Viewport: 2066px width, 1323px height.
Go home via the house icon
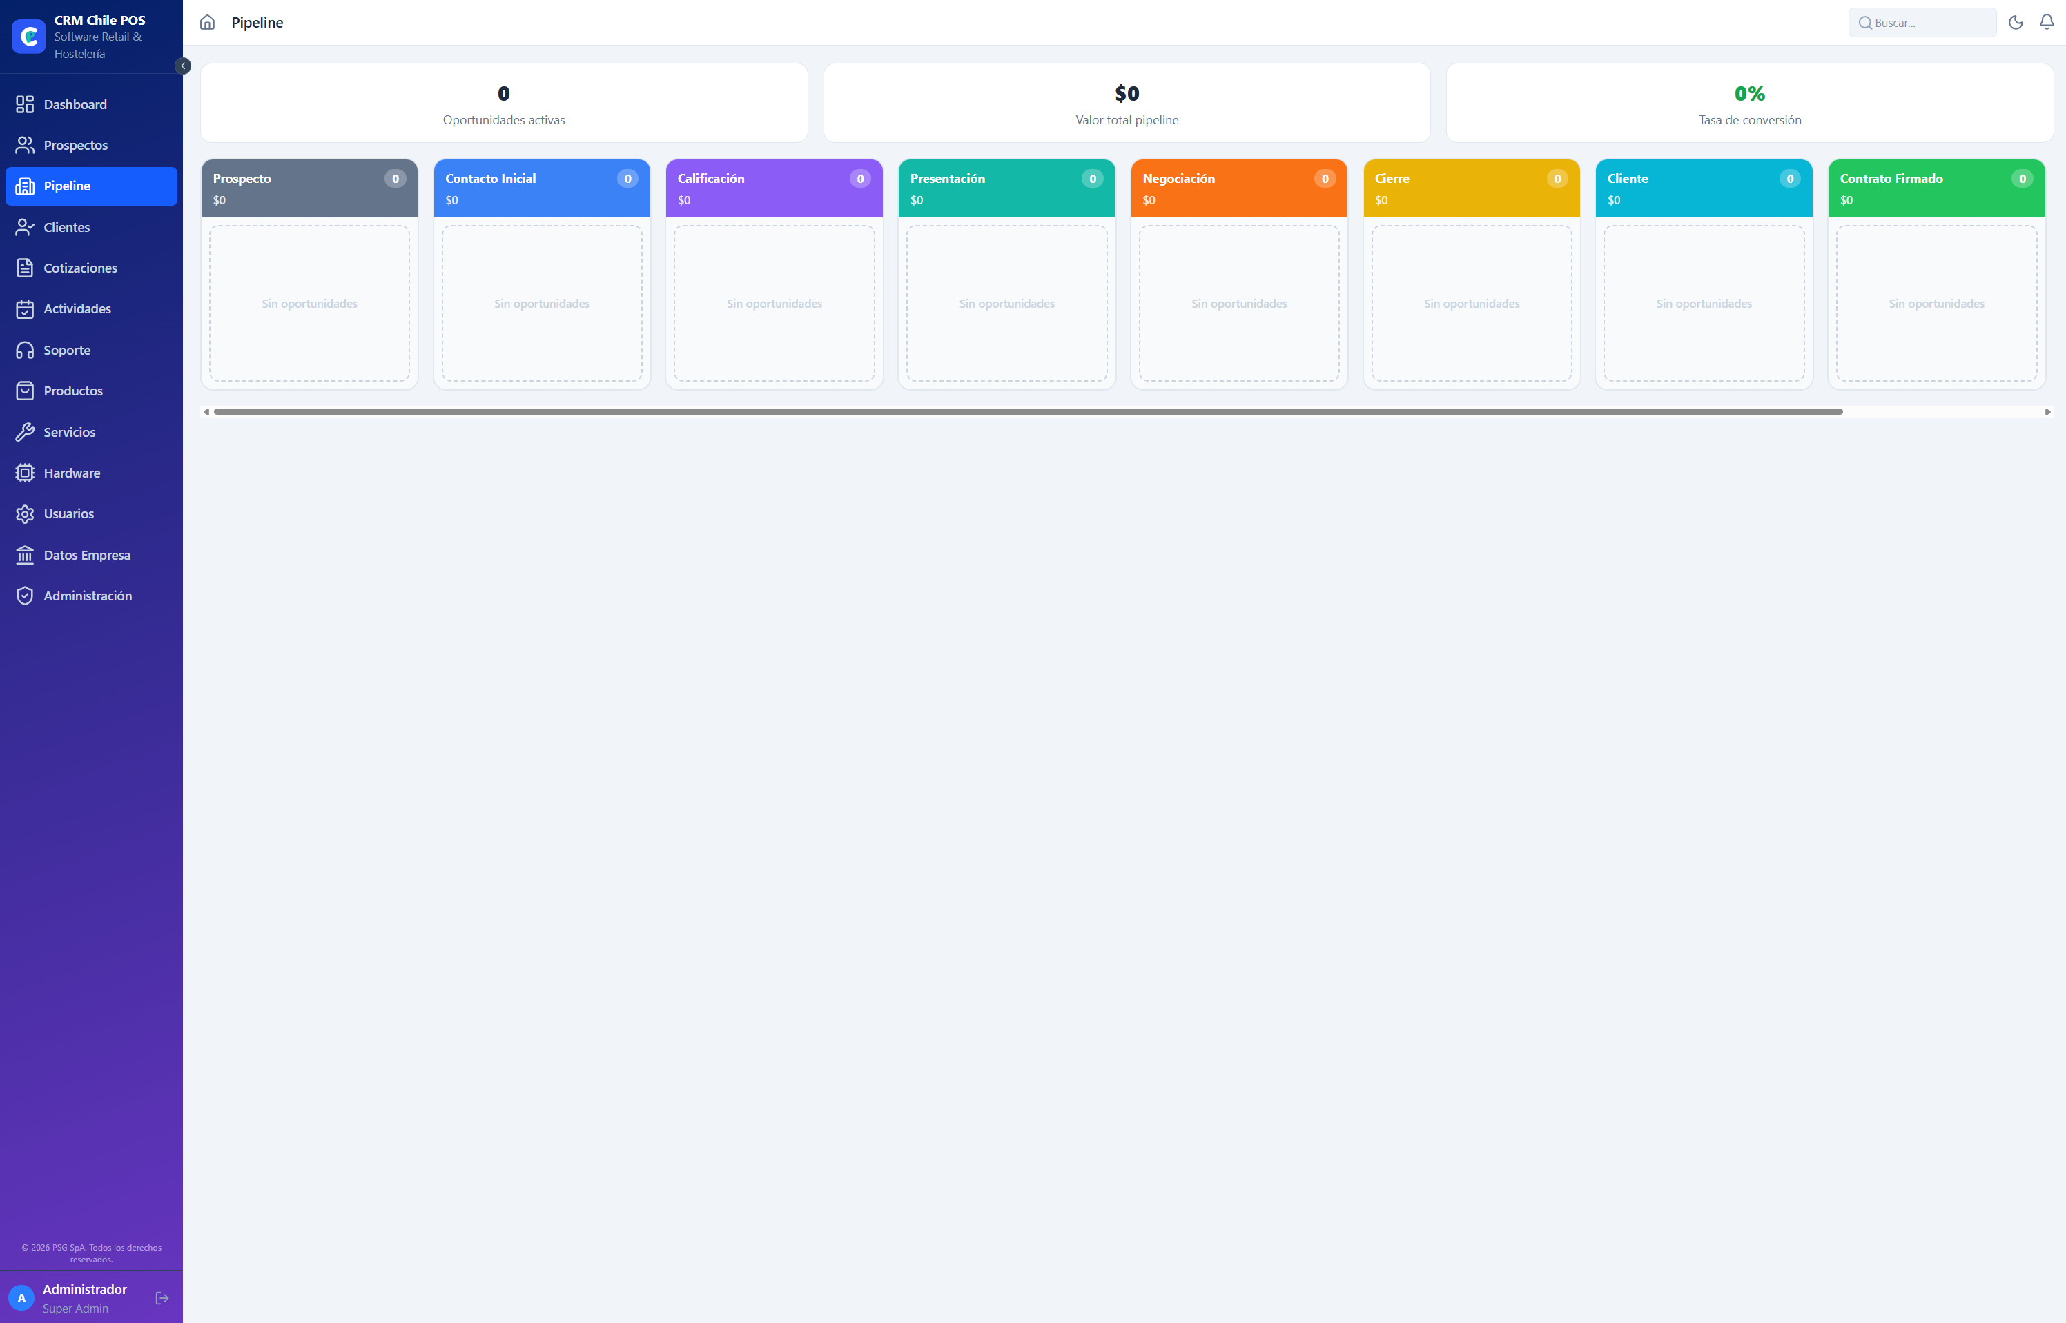[207, 22]
